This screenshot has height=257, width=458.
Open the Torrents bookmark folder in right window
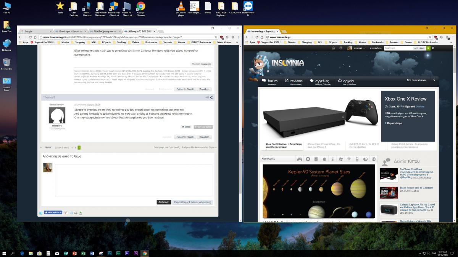pyautogui.click(x=392, y=42)
